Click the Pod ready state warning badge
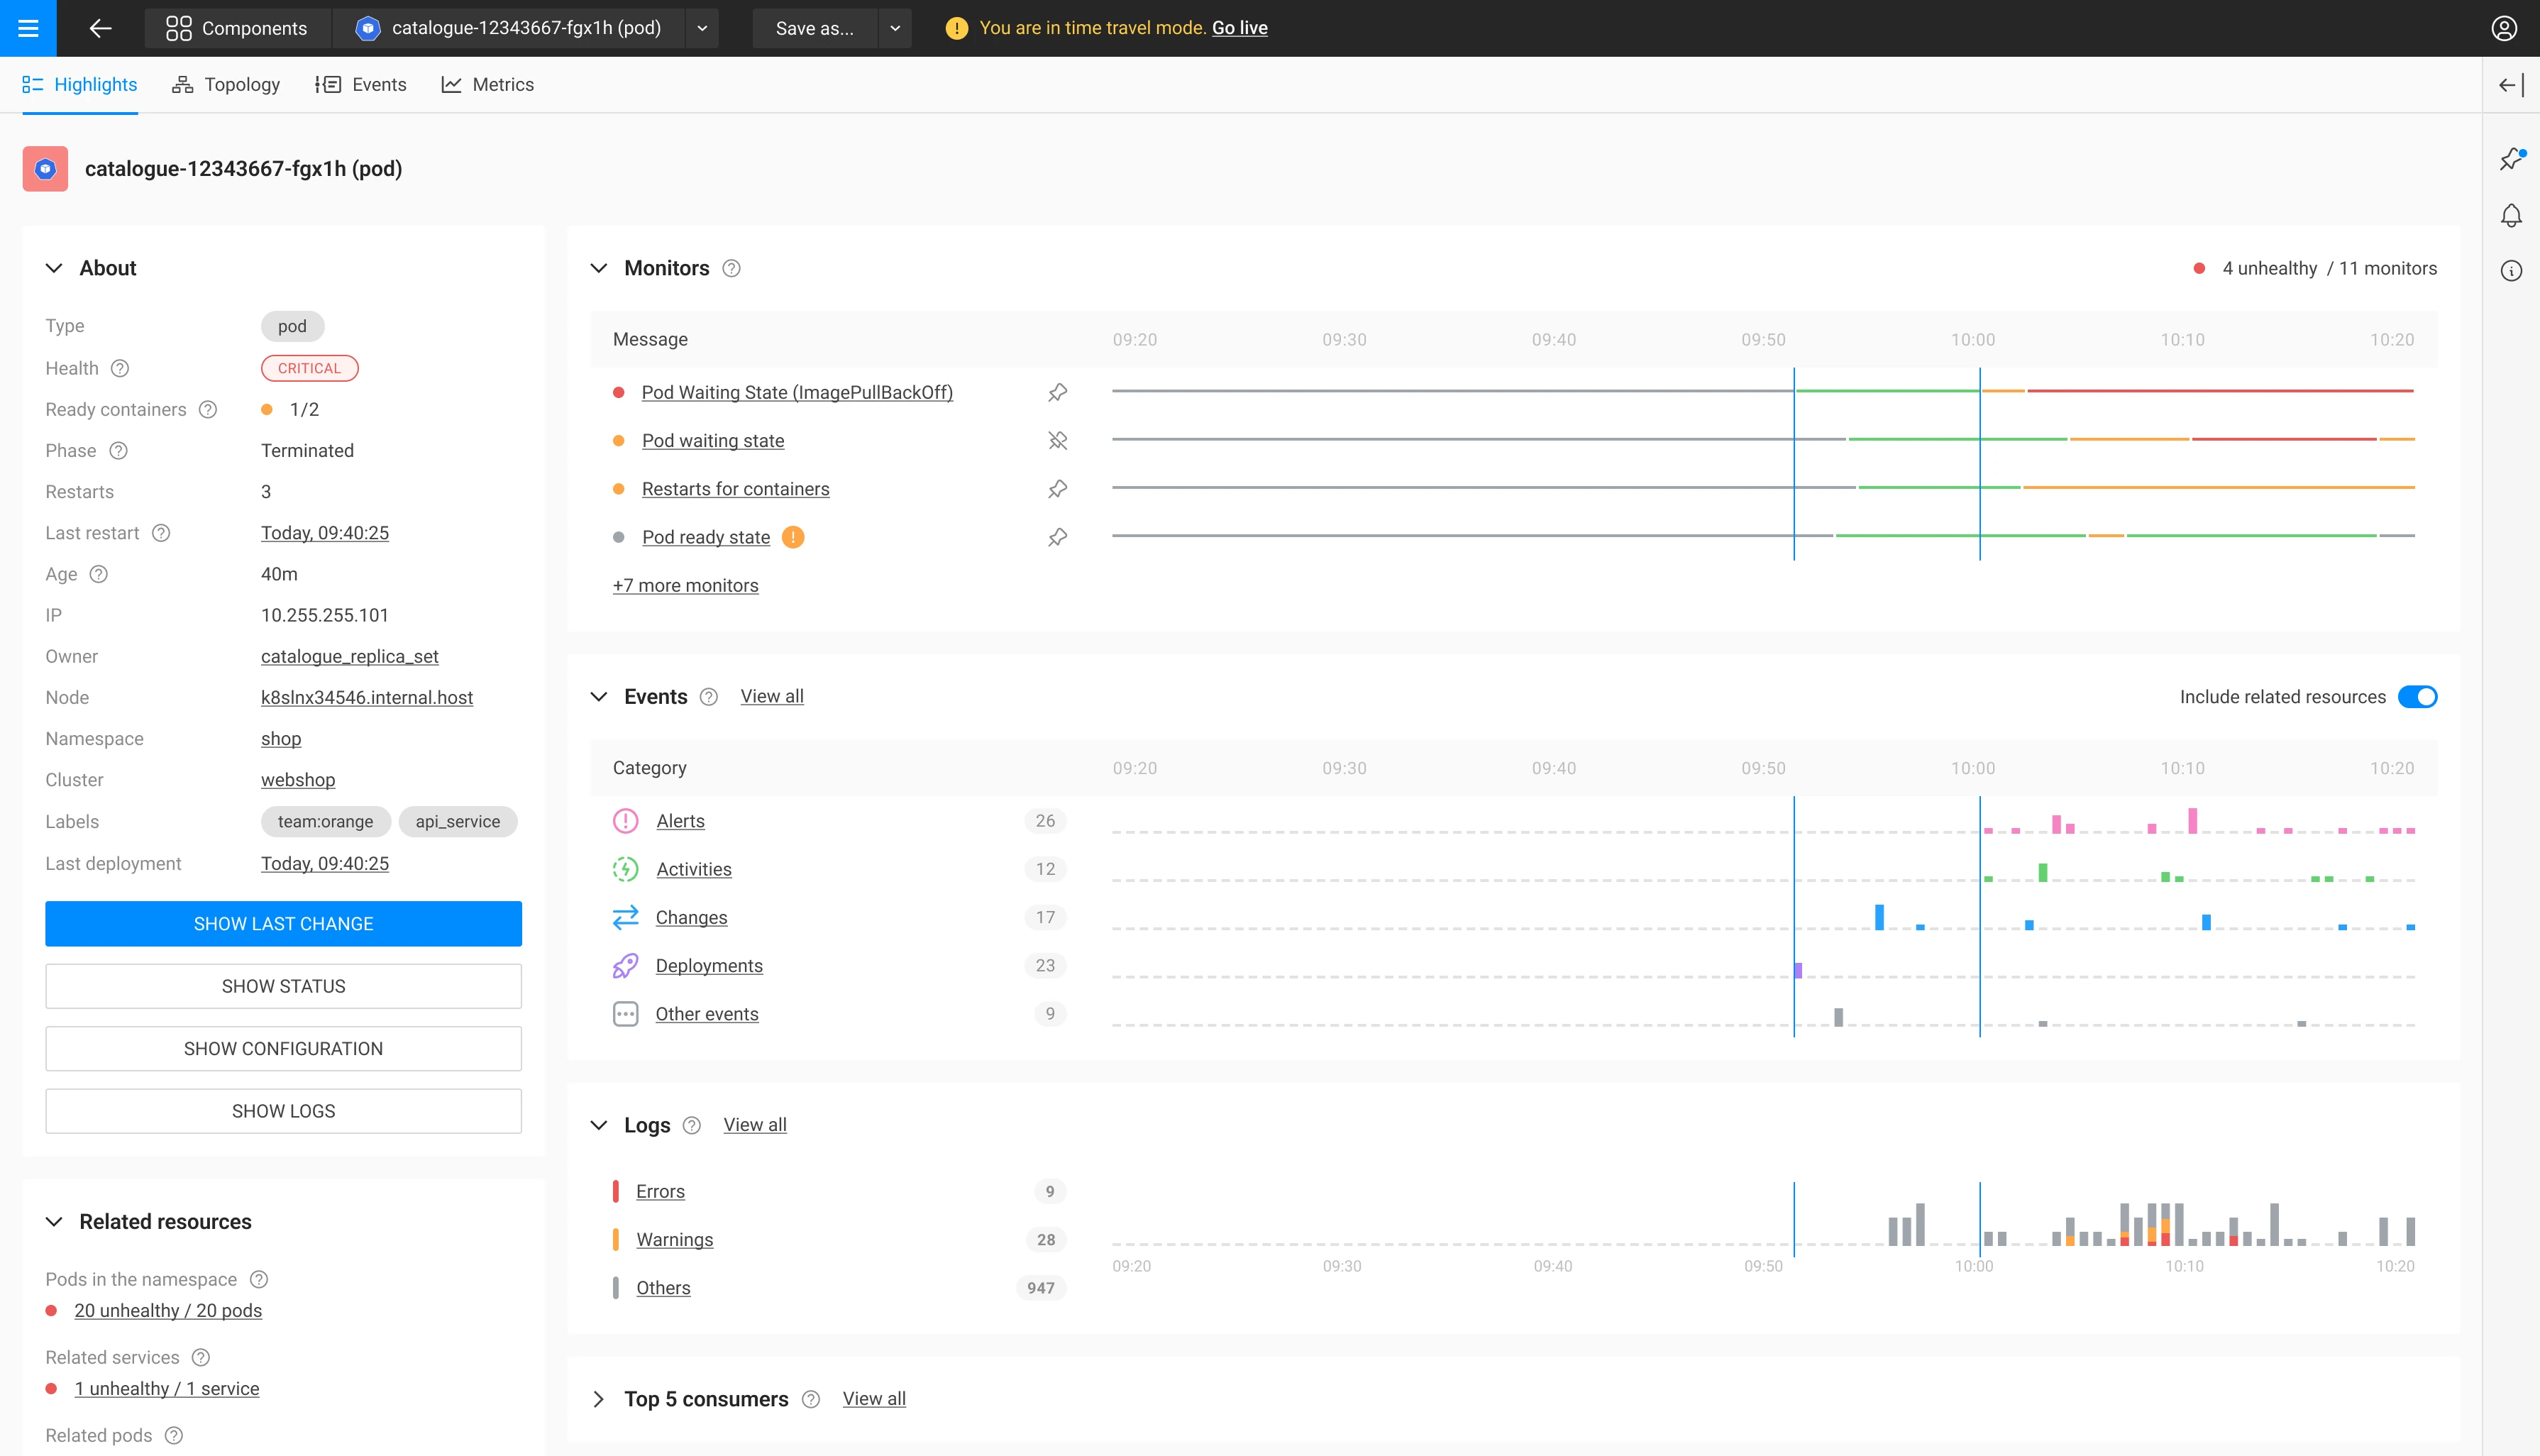This screenshot has width=2540, height=1456. tap(793, 537)
